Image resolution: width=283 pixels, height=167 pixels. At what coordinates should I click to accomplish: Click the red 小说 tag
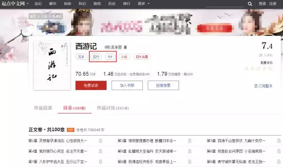pos(124,57)
